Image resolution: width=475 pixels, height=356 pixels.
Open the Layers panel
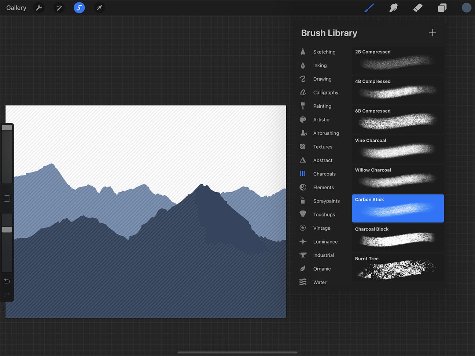(x=442, y=8)
